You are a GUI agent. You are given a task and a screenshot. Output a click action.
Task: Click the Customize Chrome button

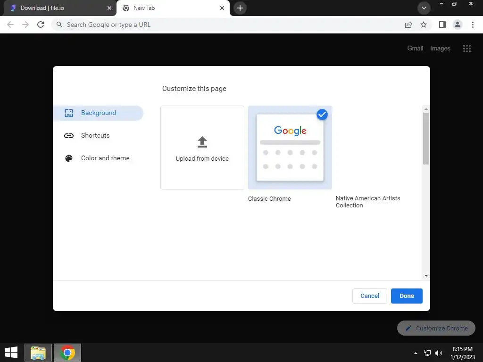(x=436, y=328)
